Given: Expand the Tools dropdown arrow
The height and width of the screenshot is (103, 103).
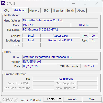Looking at the screenshot, I should (x=60, y=99).
